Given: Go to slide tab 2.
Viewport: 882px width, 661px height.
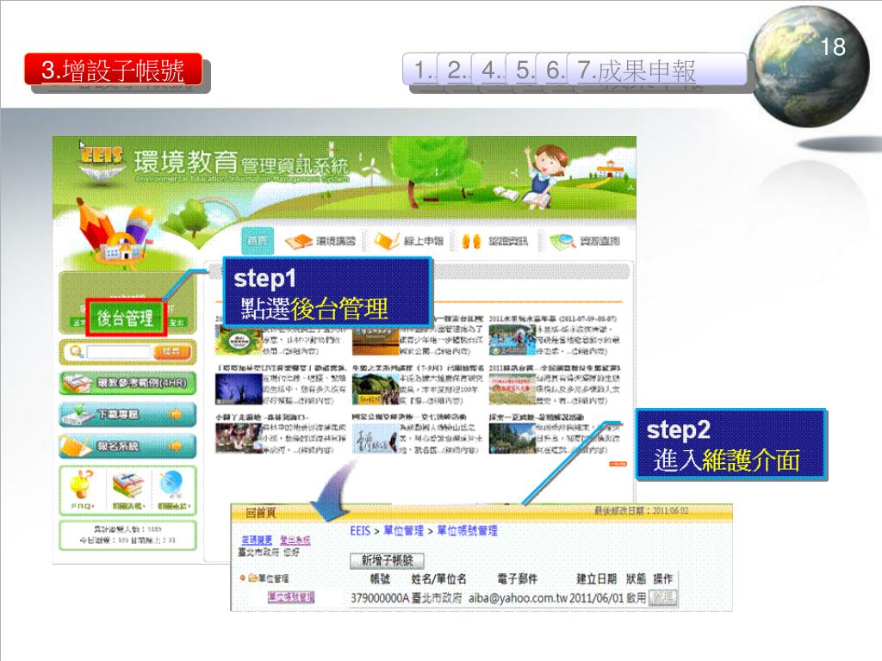Looking at the screenshot, I should click(x=455, y=71).
